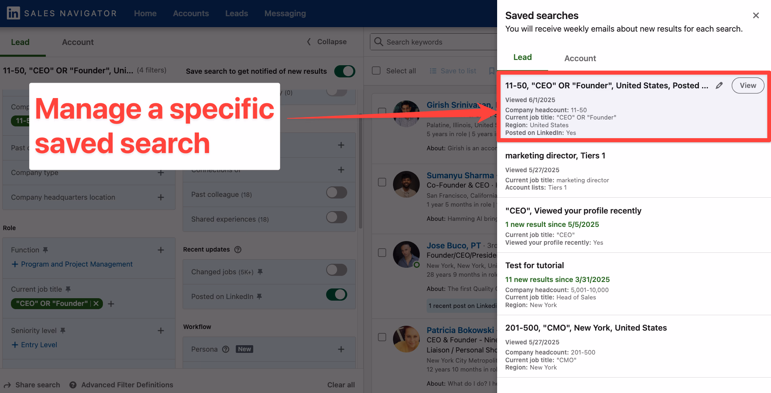Open Advanced Filter Definitions help icon
The image size is (771, 393).
click(73, 385)
